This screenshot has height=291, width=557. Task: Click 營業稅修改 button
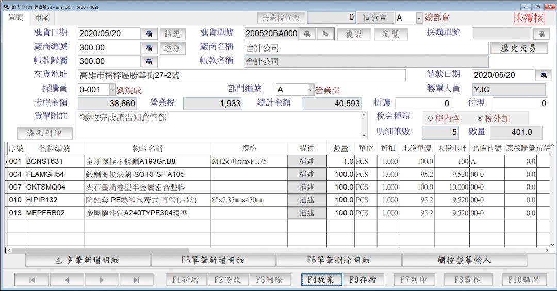coord(281,18)
